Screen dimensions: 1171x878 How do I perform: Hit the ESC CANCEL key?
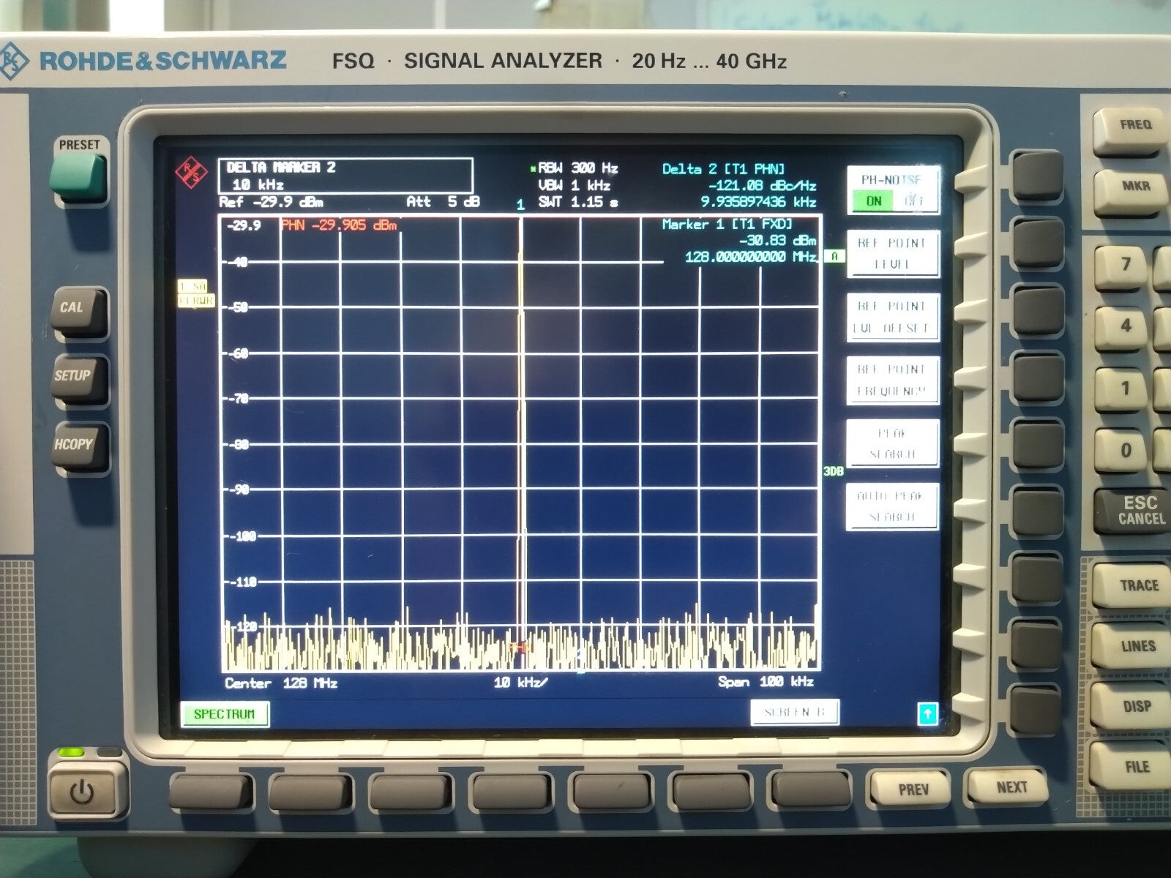[1133, 512]
